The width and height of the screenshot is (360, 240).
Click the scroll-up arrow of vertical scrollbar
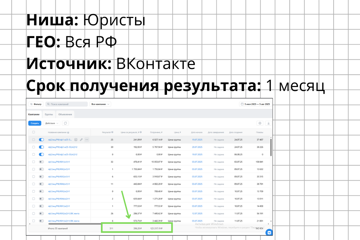271,137
